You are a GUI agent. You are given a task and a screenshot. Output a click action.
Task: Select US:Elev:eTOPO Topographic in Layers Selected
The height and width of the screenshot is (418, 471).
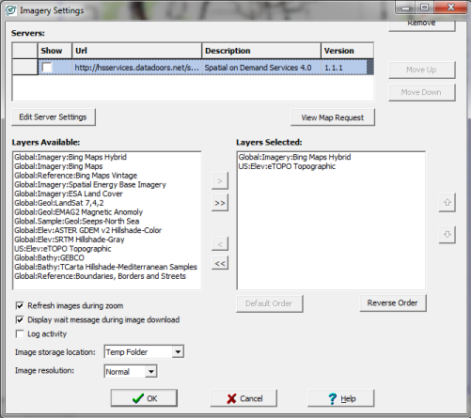pyautogui.click(x=287, y=166)
